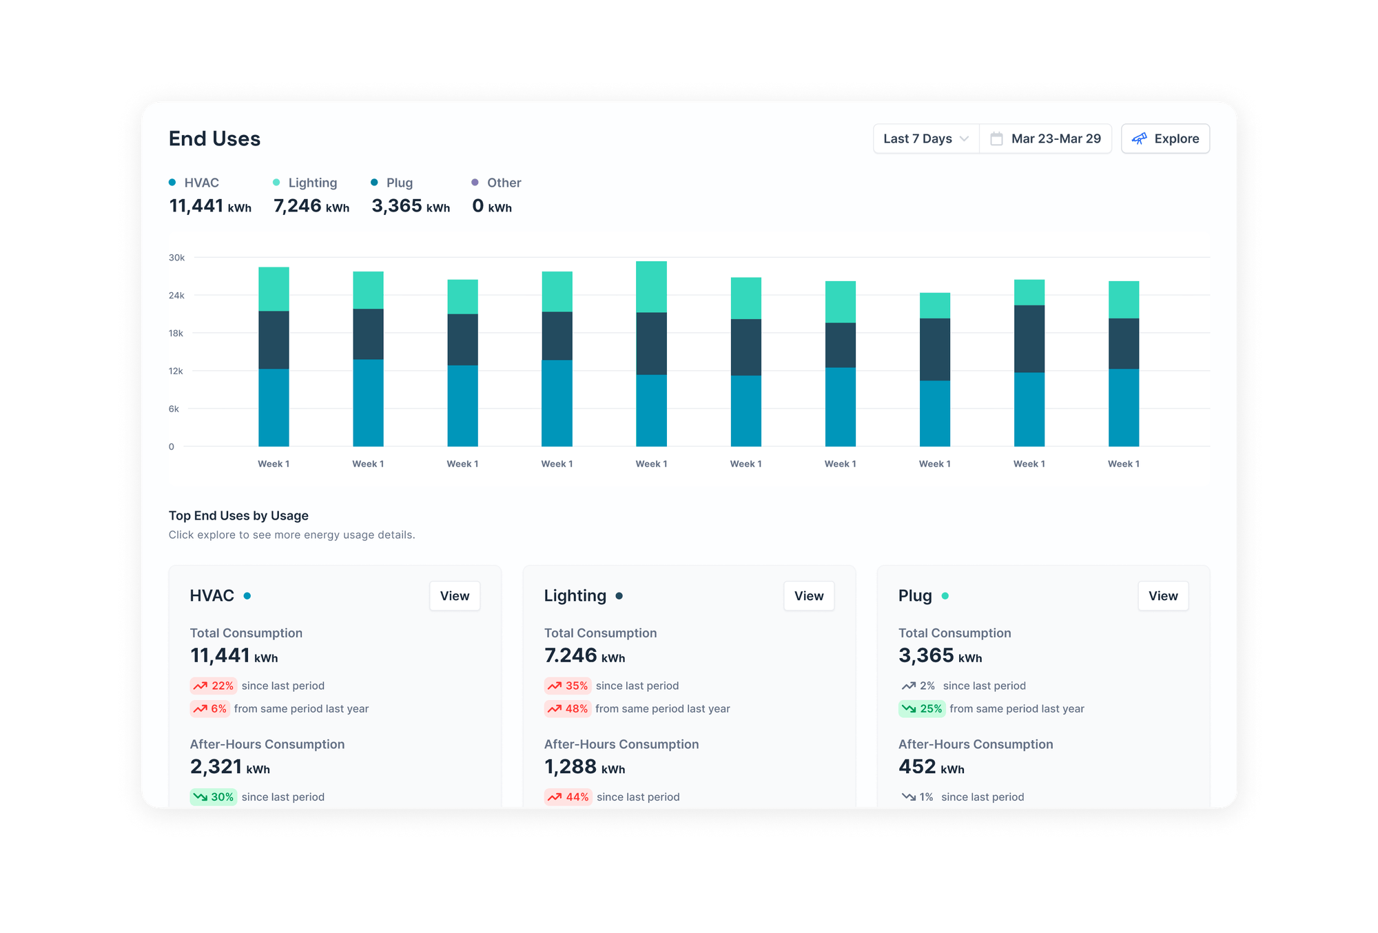Click the View button on the Lighting card
The height and width of the screenshot is (933, 1378).
coord(809,596)
